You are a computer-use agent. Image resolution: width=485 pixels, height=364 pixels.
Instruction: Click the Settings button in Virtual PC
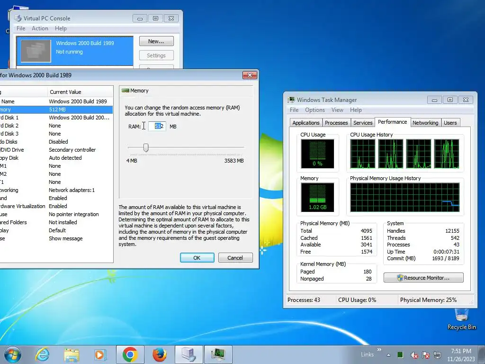[x=156, y=55]
